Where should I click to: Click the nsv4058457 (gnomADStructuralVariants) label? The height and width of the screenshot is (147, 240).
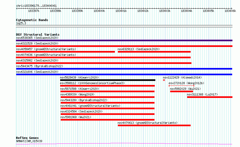pyautogui.click(x=46, y=49)
